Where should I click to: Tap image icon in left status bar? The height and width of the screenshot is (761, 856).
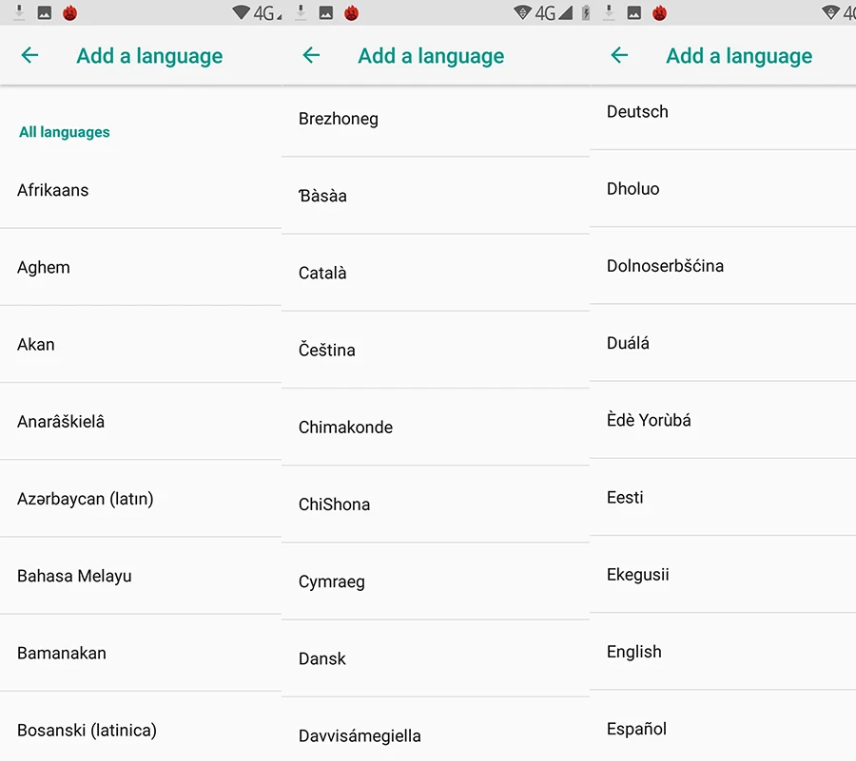point(44,12)
